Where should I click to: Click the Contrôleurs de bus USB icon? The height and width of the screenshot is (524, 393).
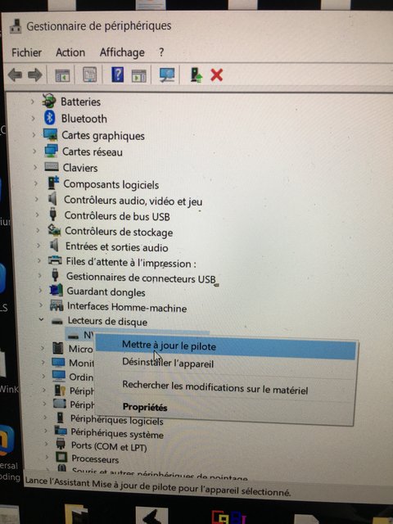click(x=52, y=215)
